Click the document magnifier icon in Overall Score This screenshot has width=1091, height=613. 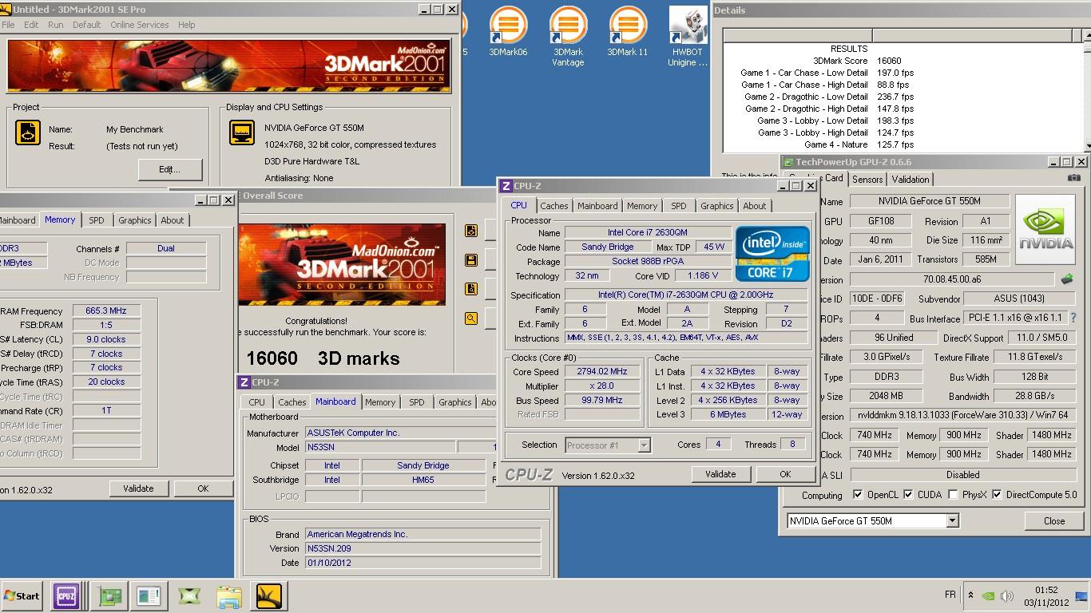(471, 289)
